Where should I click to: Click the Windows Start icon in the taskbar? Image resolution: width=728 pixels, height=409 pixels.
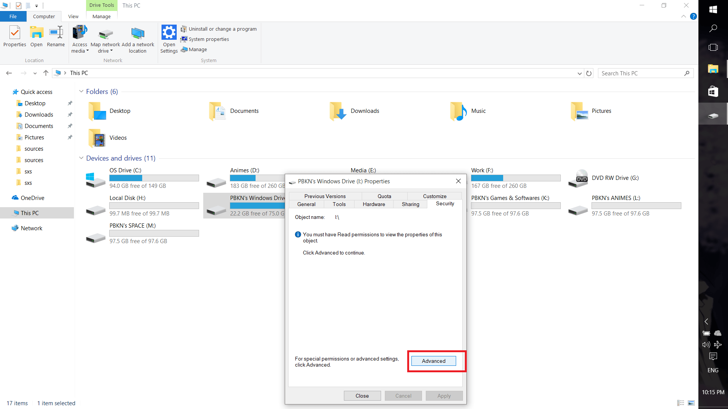tap(713, 9)
